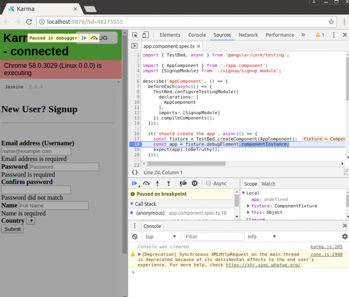Clear the console log
Image resolution: width=349 pixels, height=297 pixels.
click(135, 237)
